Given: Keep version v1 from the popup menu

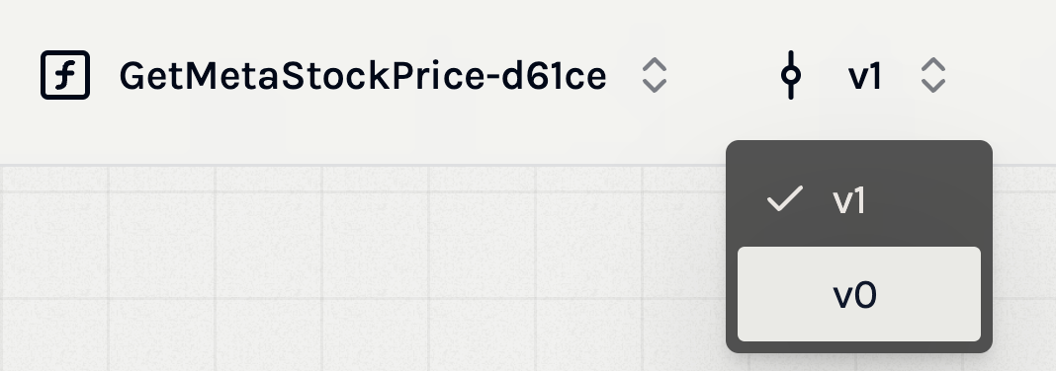Looking at the screenshot, I should (x=858, y=199).
